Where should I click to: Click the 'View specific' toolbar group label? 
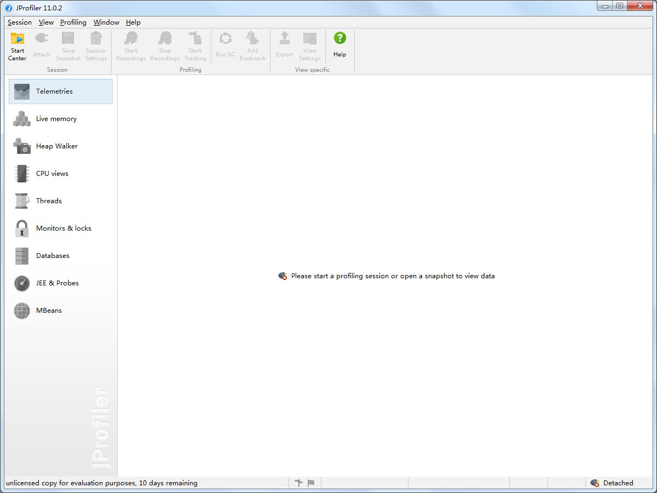(312, 70)
